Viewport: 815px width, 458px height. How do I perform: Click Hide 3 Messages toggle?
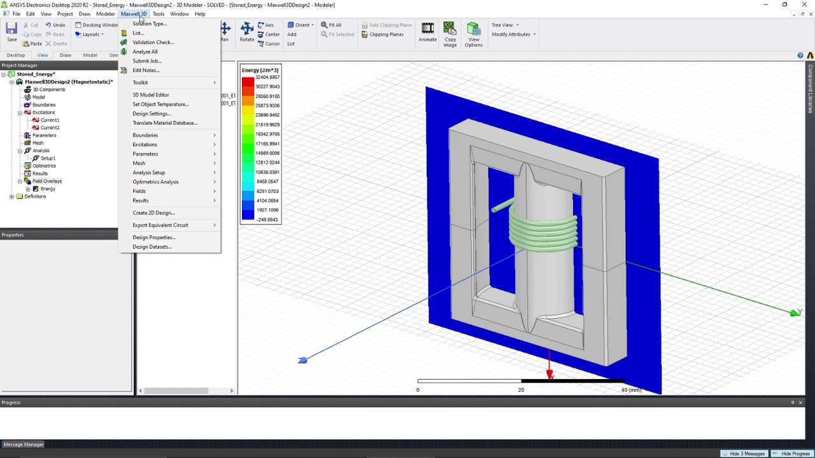tap(743, 454)
